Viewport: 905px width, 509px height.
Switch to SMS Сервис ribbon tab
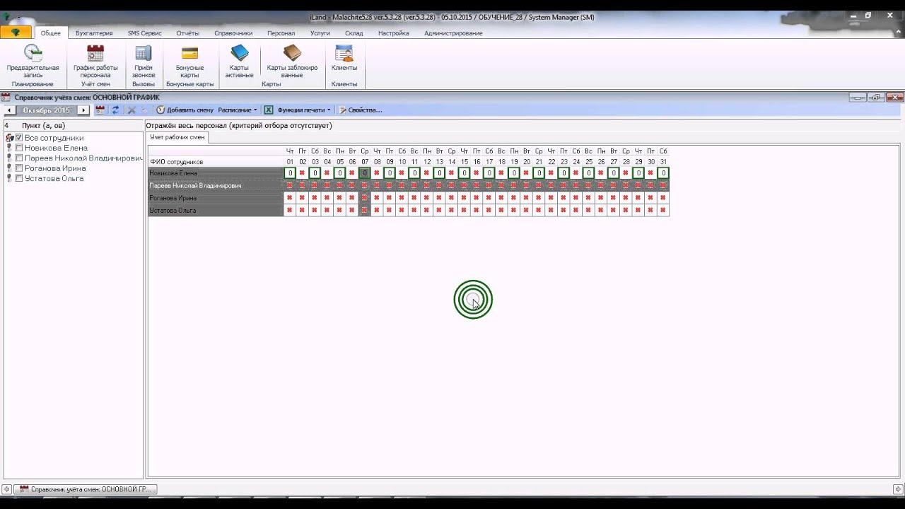point(144,33)
